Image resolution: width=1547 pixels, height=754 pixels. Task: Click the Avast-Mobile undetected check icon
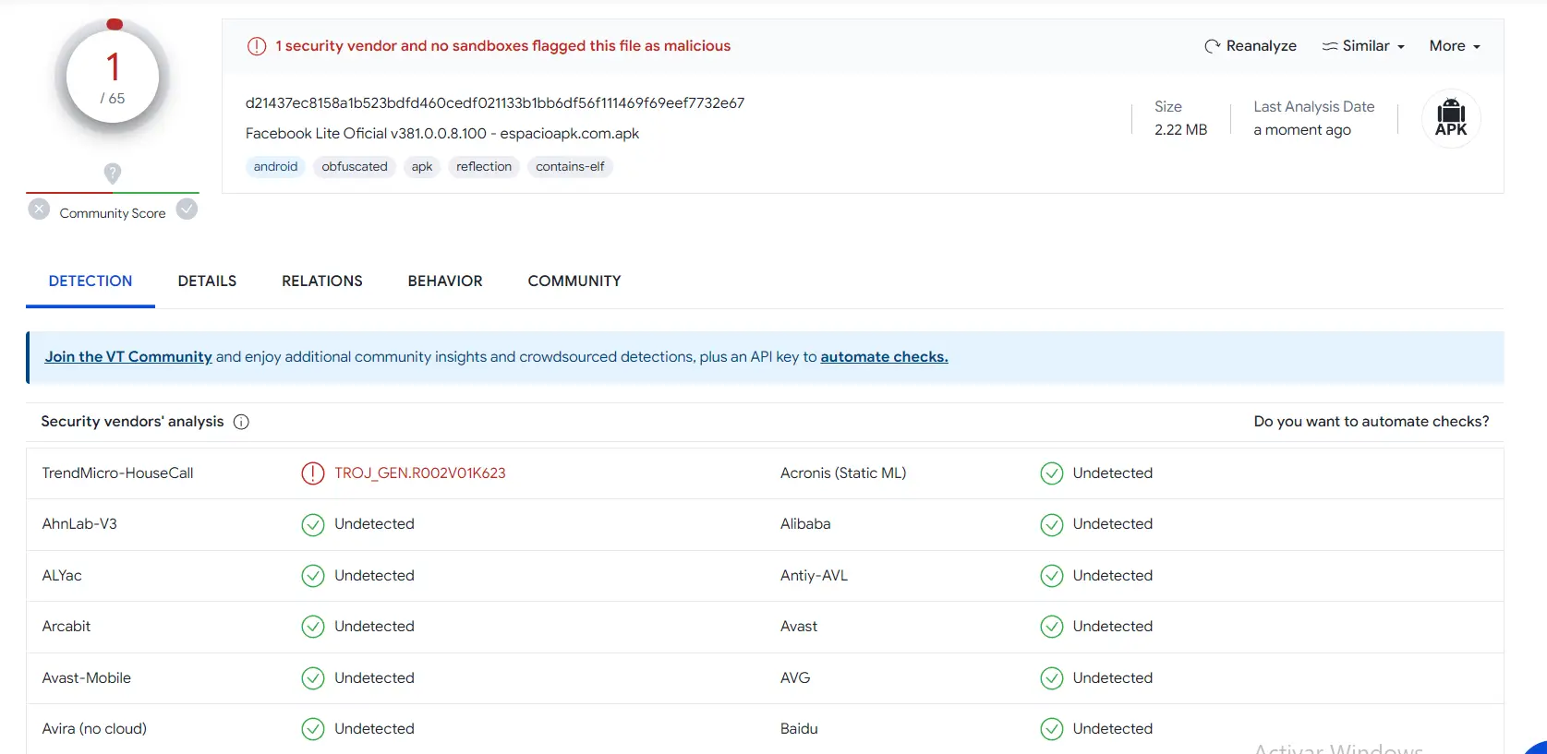point(313,678)
